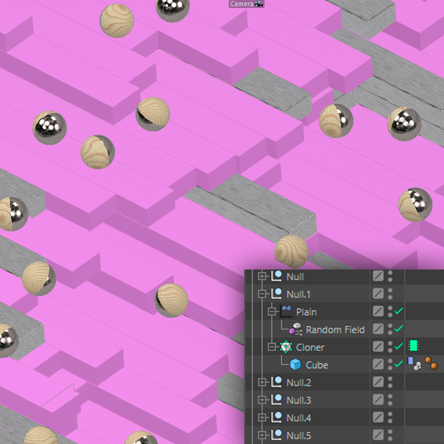Viewport: 444px width, 444px height.
Task: Click layer slash box on Cube row
Action: 378,364
